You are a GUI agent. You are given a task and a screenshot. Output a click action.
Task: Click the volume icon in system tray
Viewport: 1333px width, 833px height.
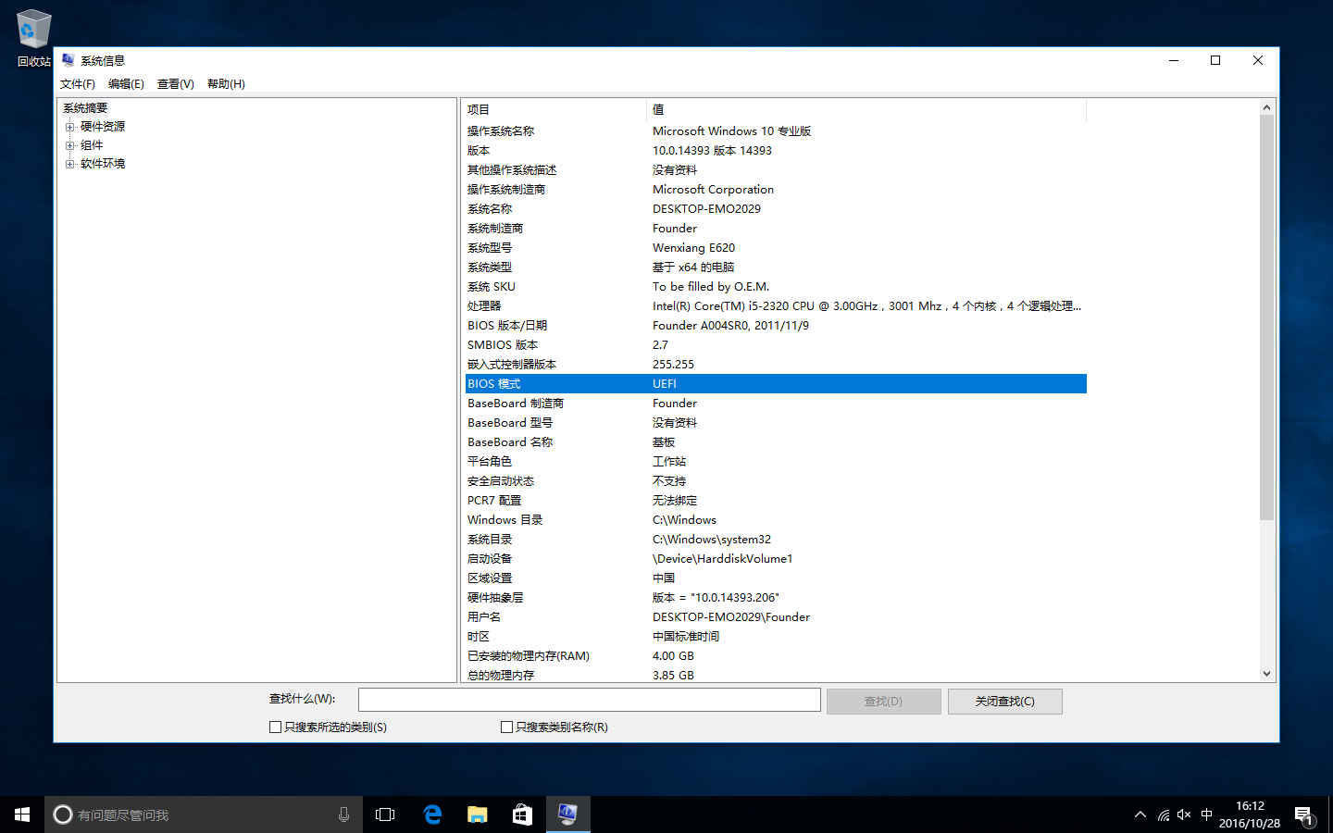tap(1184, 814)
